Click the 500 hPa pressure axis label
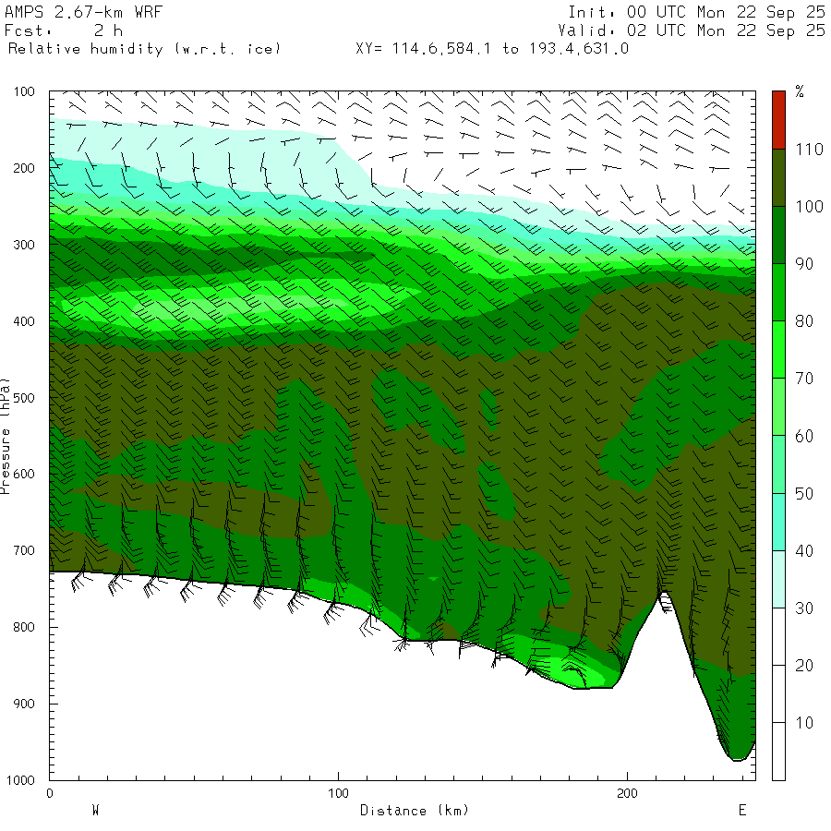 24,397
